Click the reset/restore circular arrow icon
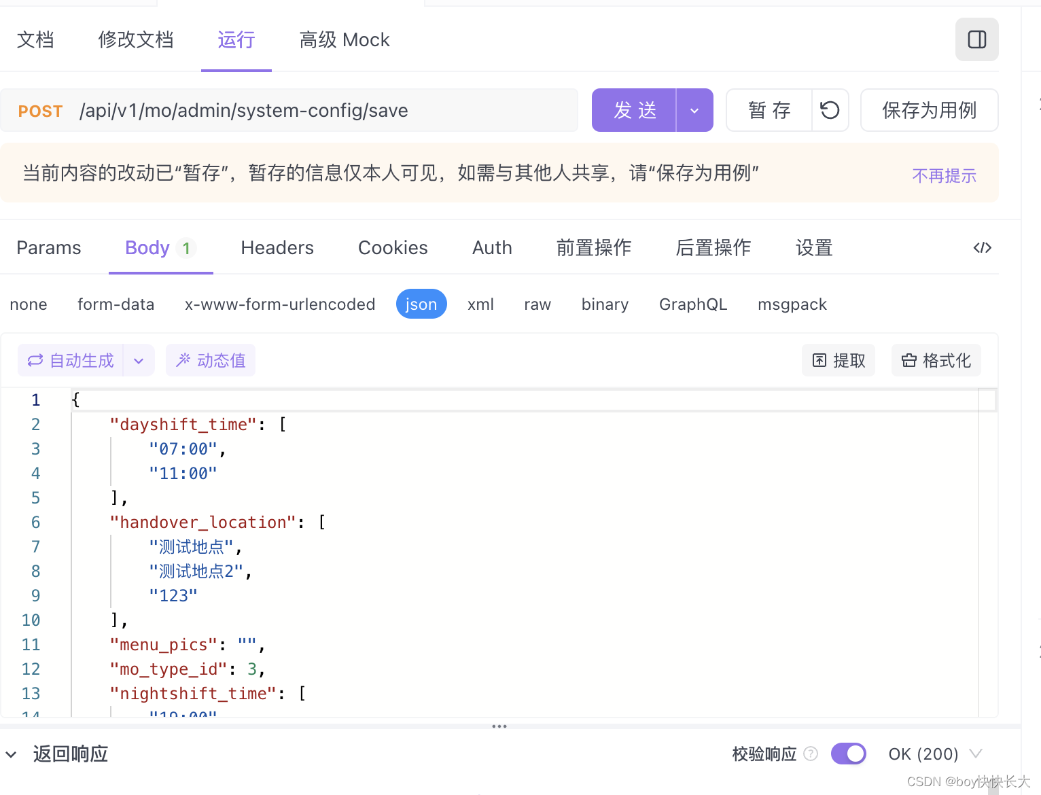 click(x=830, y=110)
